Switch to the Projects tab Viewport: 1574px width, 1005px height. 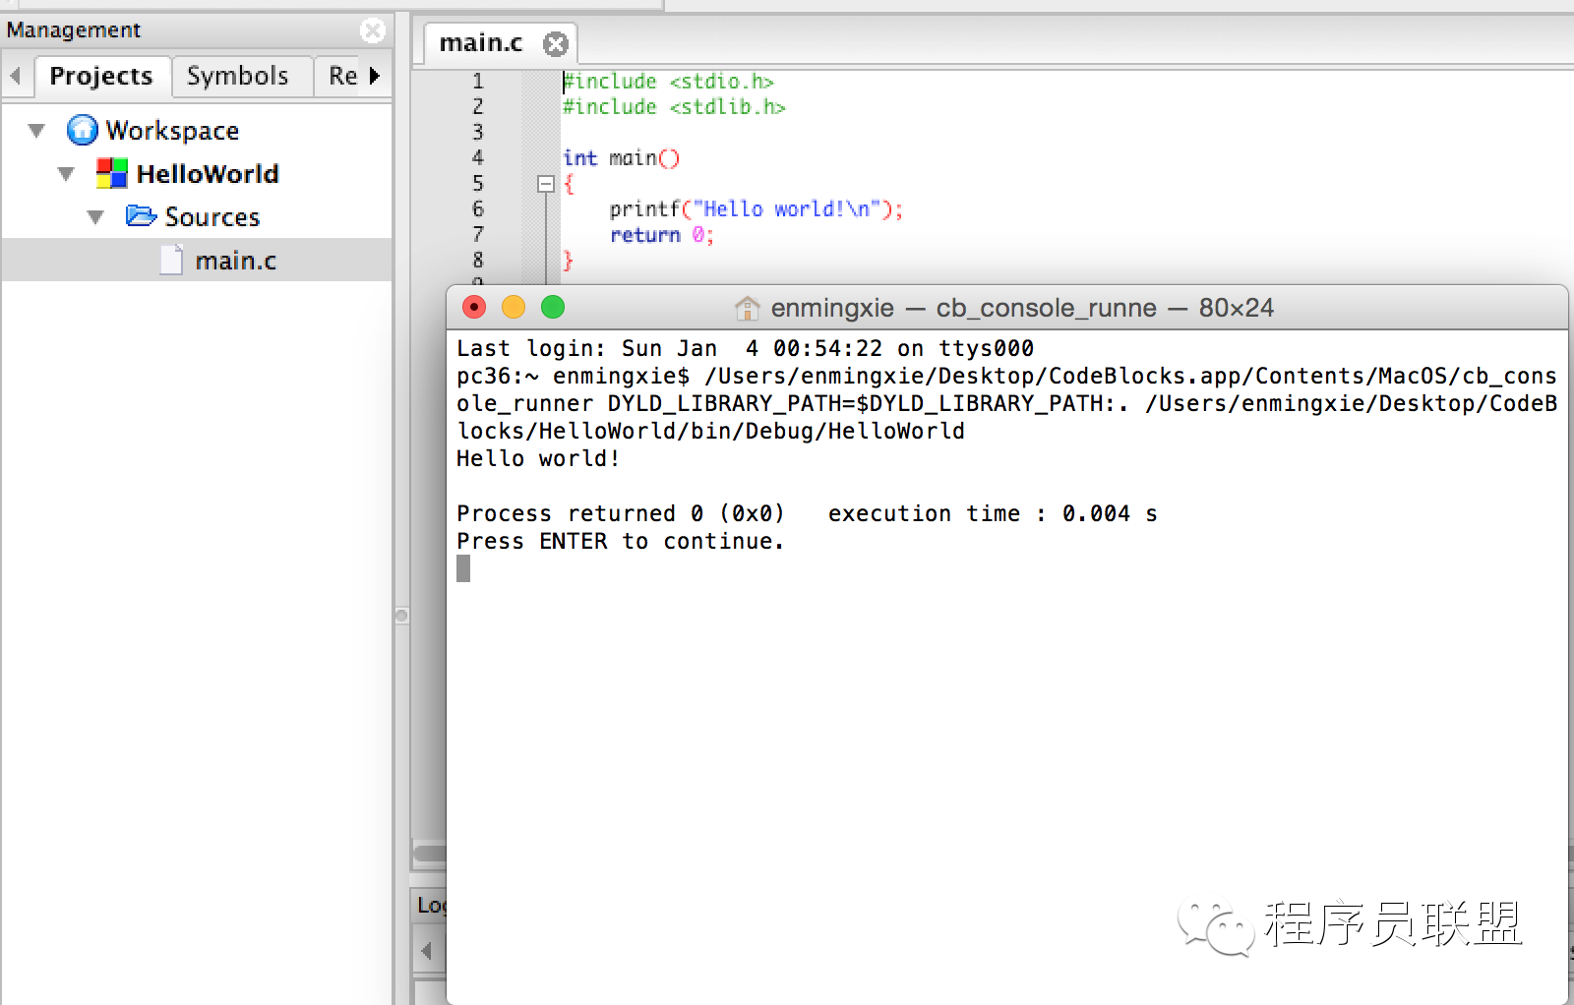(x=102, y=76)
